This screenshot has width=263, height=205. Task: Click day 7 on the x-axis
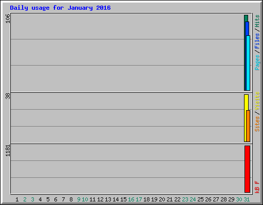[63, 199]
